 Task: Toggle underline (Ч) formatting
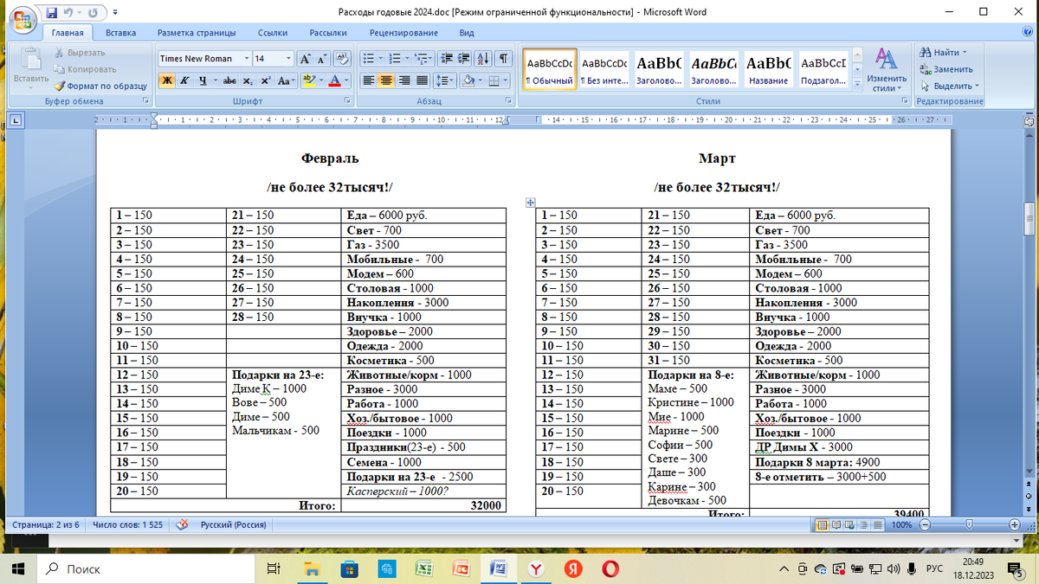coord(203,80)
